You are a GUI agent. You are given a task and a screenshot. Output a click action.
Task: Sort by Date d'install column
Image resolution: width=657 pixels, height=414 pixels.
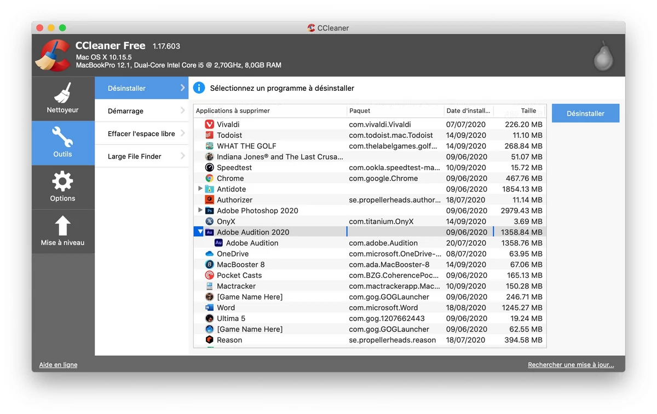coord(469,111)
